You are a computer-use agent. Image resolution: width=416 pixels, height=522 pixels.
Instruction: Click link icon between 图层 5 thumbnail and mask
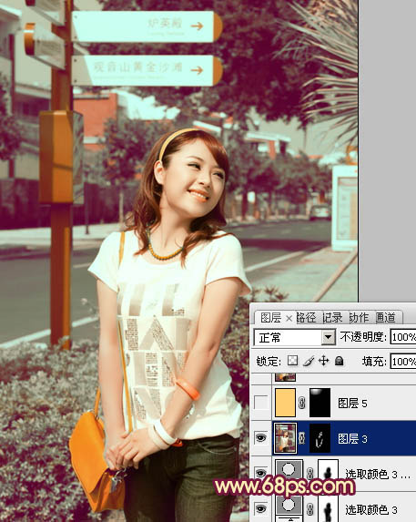[302, 404]
